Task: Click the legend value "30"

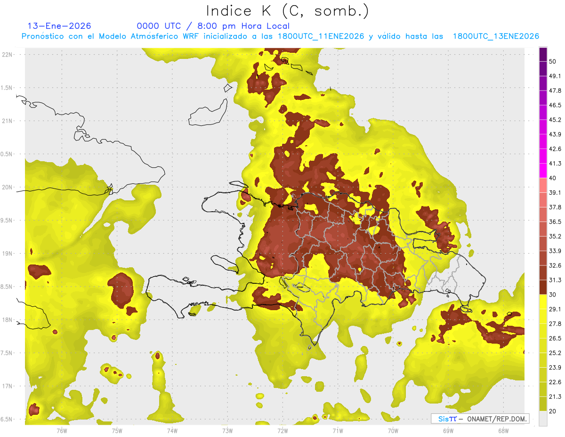Action: [553, 295]
